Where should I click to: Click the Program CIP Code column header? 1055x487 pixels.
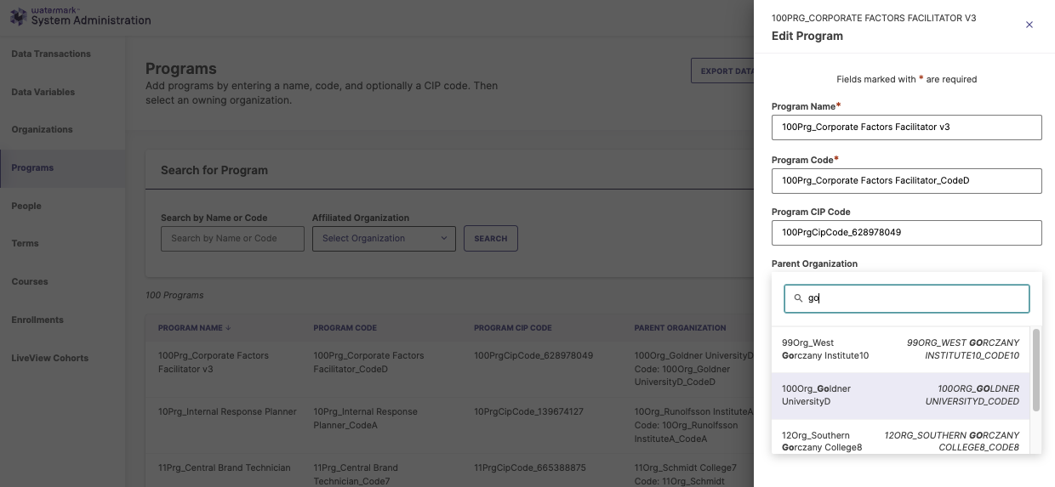pyautogui.click(x=512, y=328)
